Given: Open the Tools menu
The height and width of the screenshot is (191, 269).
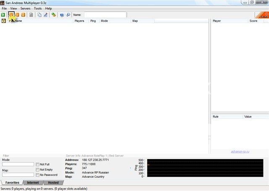Looking at the screenshot, I should (x=38, y=8).
